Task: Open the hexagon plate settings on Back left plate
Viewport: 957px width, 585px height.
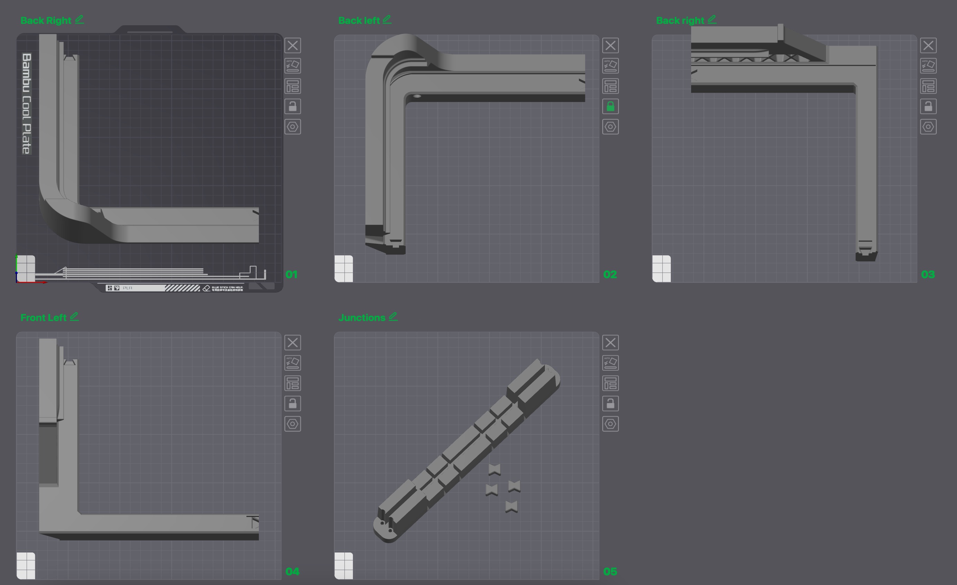Action: pyautogui.click(x=610, y=127)
